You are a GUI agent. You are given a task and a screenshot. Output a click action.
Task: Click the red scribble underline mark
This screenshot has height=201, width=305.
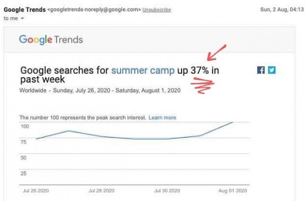pos(202,86)
